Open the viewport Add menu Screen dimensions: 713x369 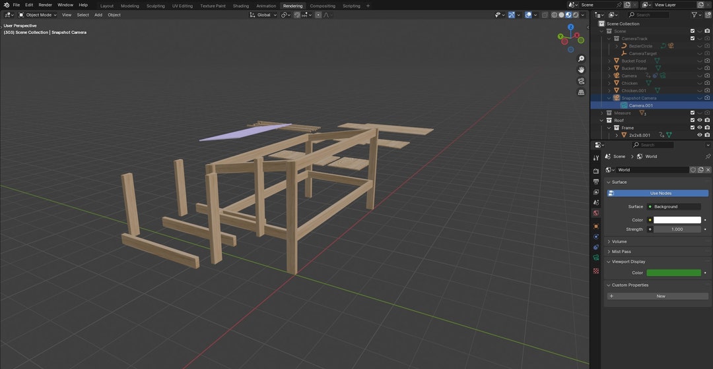[98, 15]
